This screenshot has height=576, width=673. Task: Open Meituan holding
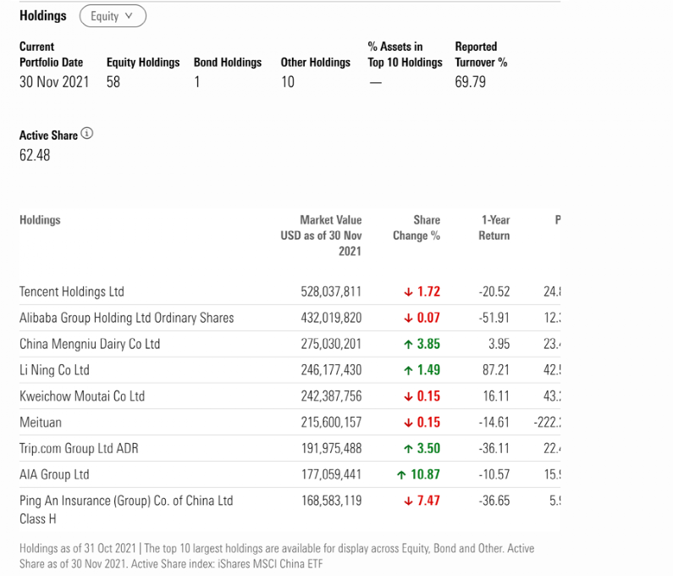[41, 422]
